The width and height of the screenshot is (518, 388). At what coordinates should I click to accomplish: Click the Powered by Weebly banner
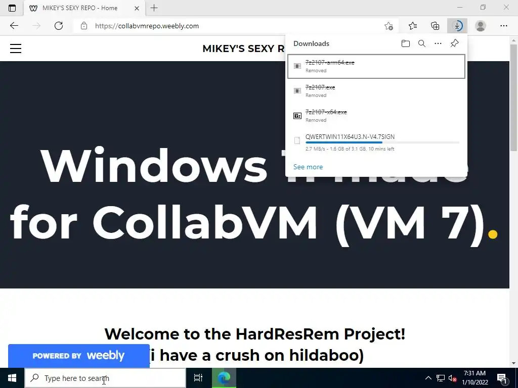(x=78, y=356)
